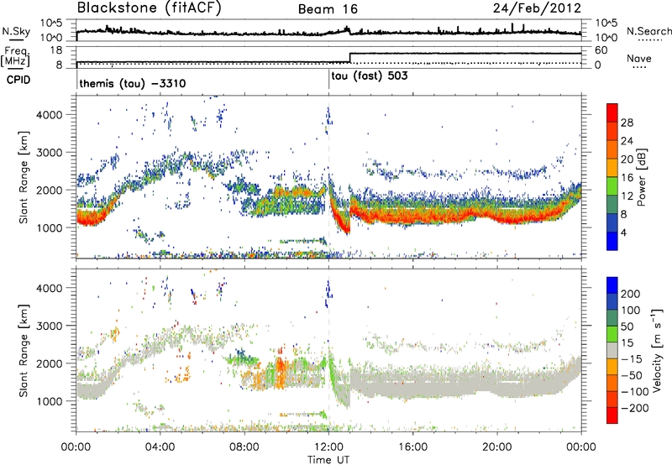
Task: Click the '08:00' time axis label
Action: point(244,447)
